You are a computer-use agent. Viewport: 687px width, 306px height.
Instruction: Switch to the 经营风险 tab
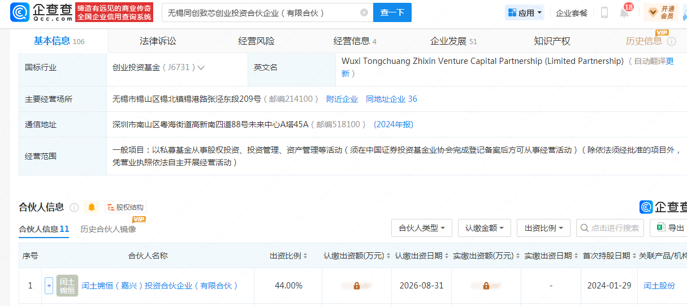(256, 41)
